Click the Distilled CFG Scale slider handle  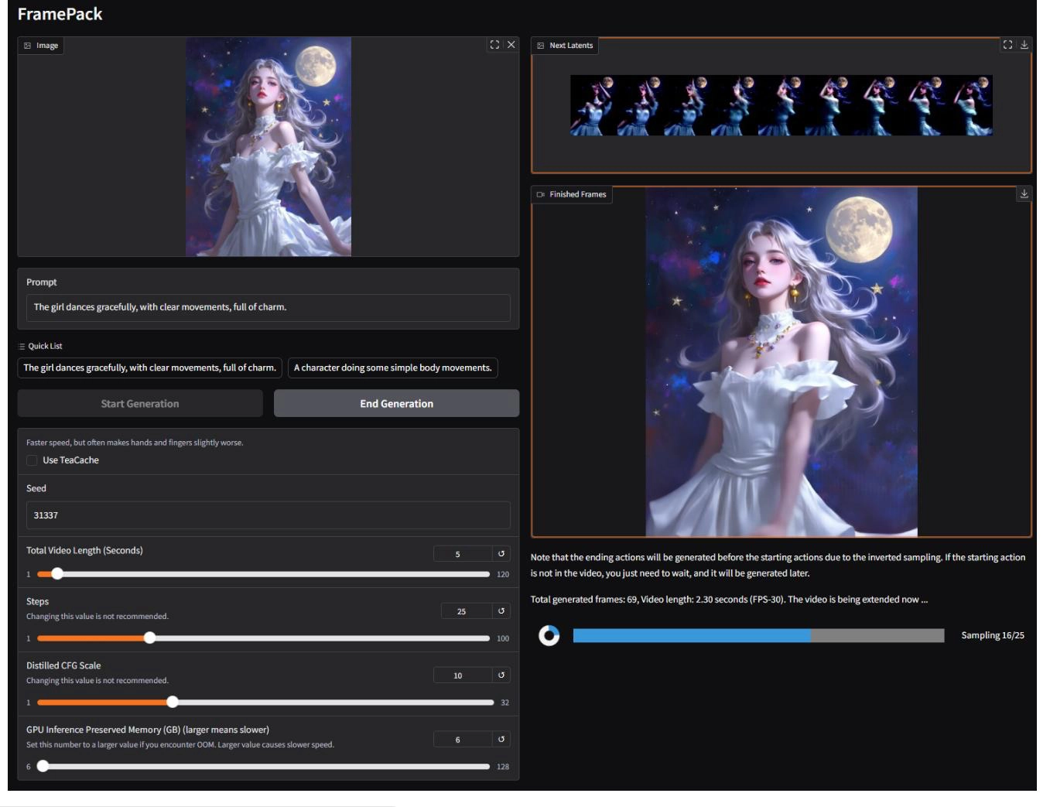[173, 703]
